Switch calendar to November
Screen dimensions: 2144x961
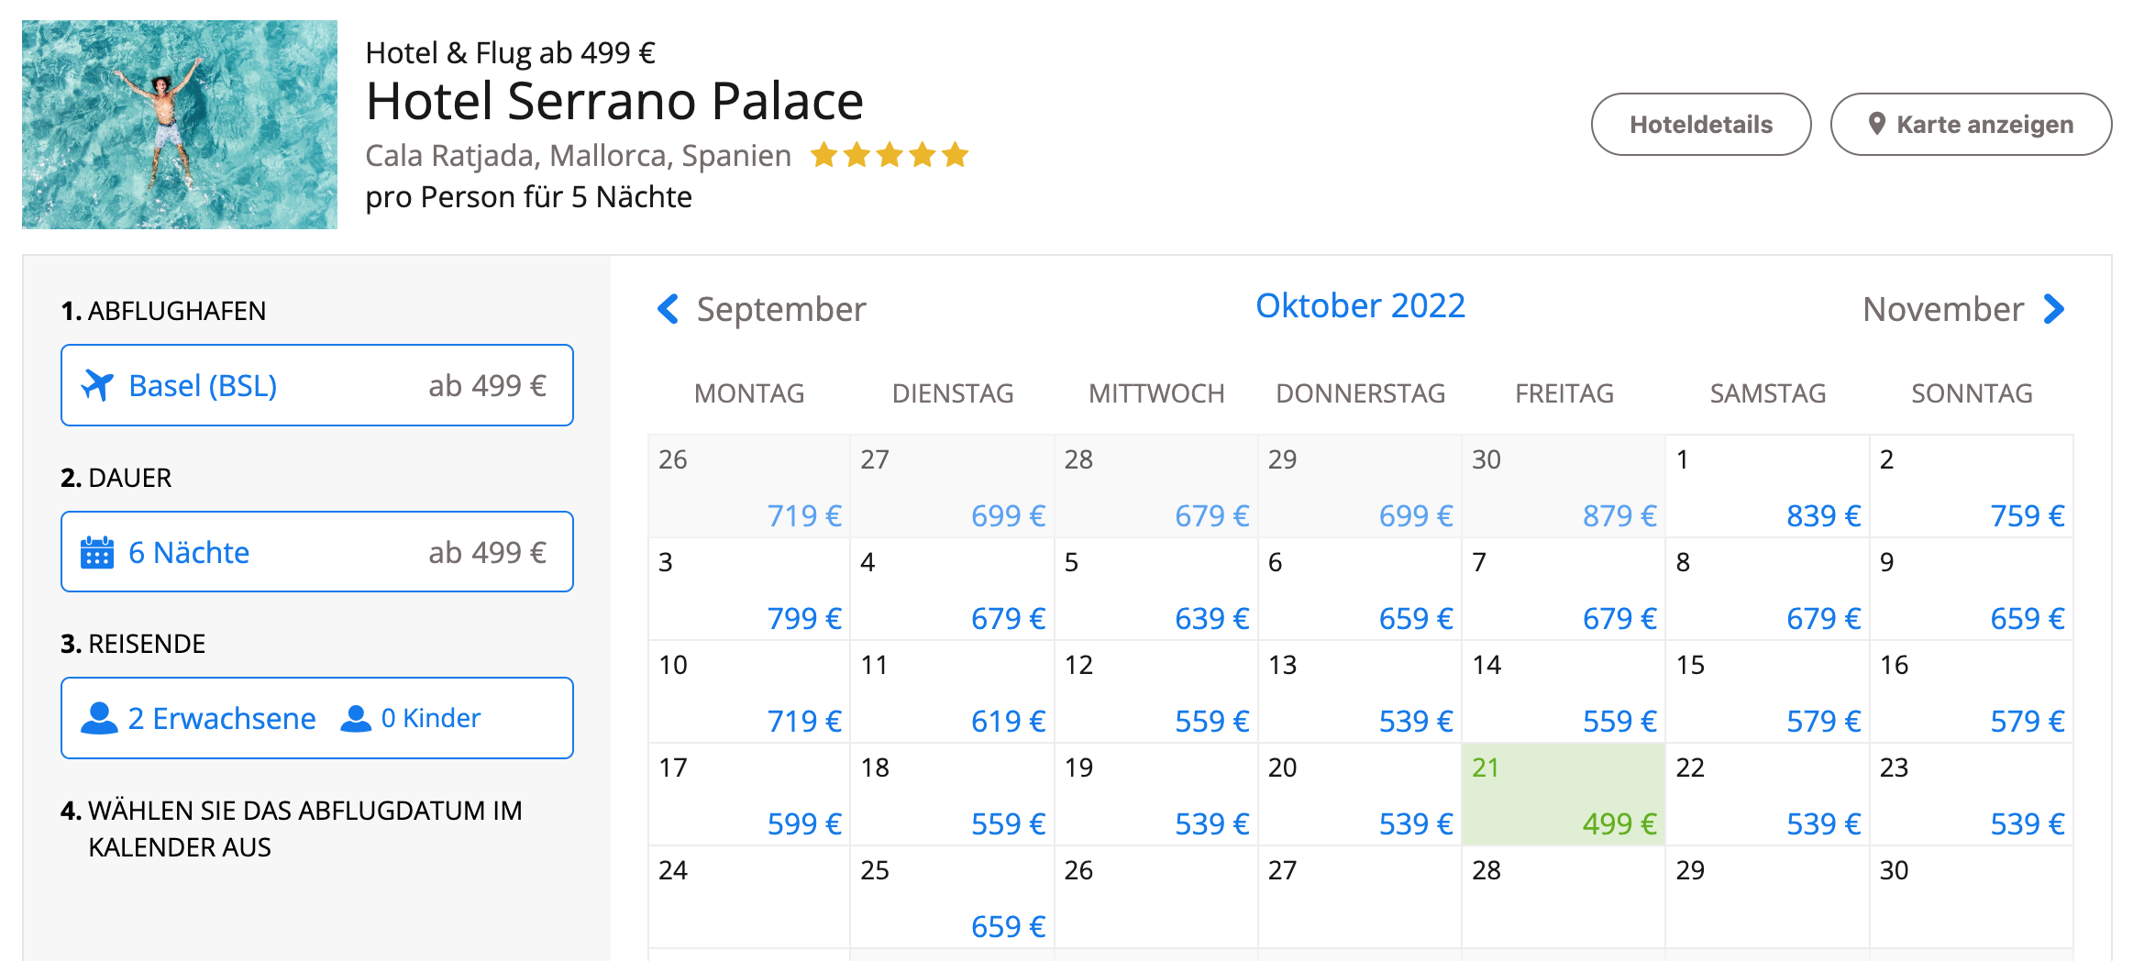(x=1942, y=310)
